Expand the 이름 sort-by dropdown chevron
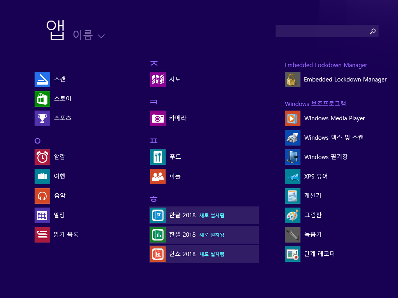 click(x=101, y=36)
